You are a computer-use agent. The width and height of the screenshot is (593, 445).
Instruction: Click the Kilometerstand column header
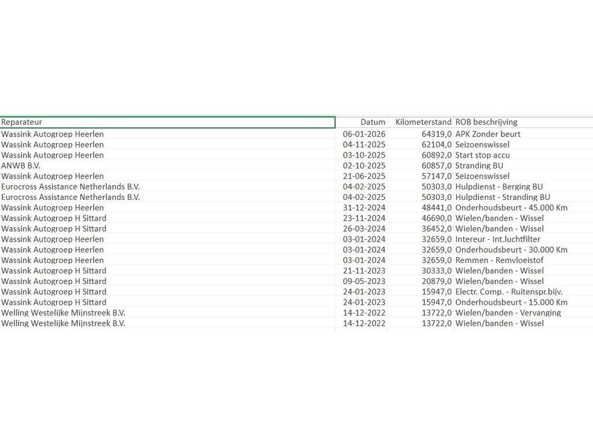[x=423, y=122]
